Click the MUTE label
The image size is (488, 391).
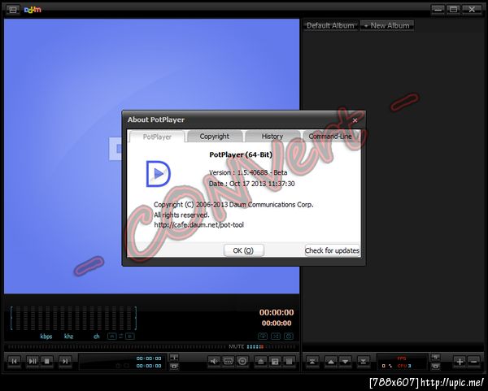(x=237, y=346)
